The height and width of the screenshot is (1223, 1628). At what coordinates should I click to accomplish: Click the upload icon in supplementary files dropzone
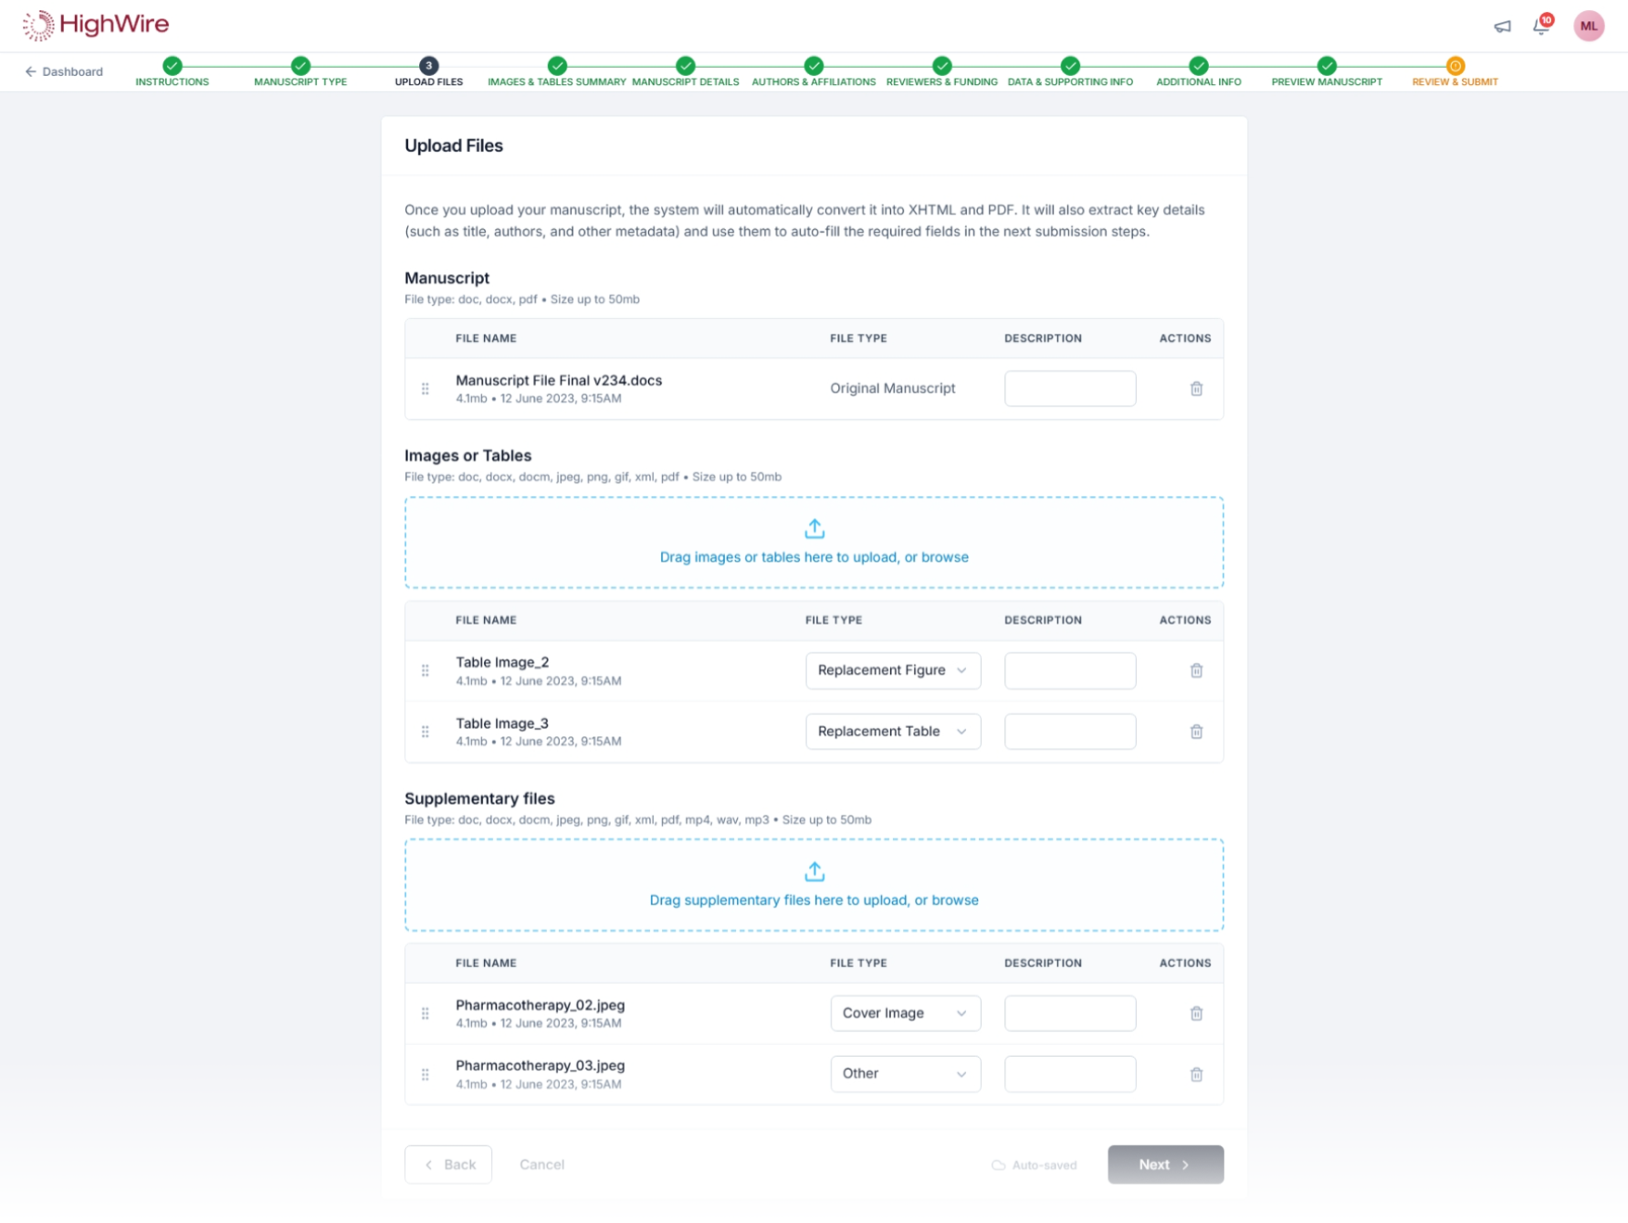tap(814, 872)
